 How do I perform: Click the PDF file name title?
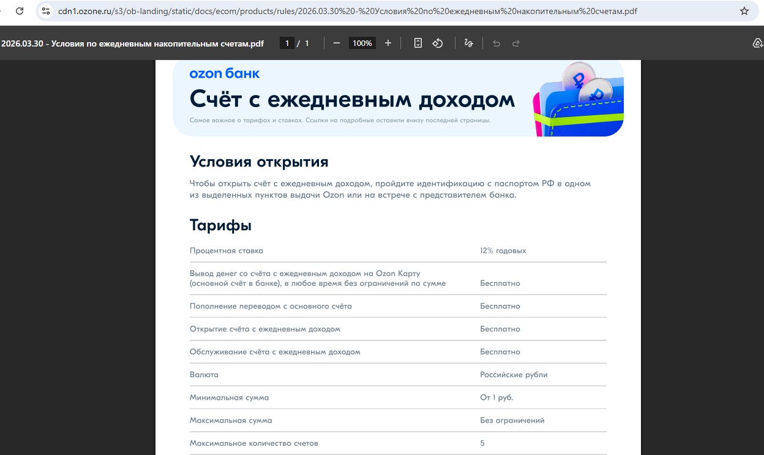tap(132, 43)
